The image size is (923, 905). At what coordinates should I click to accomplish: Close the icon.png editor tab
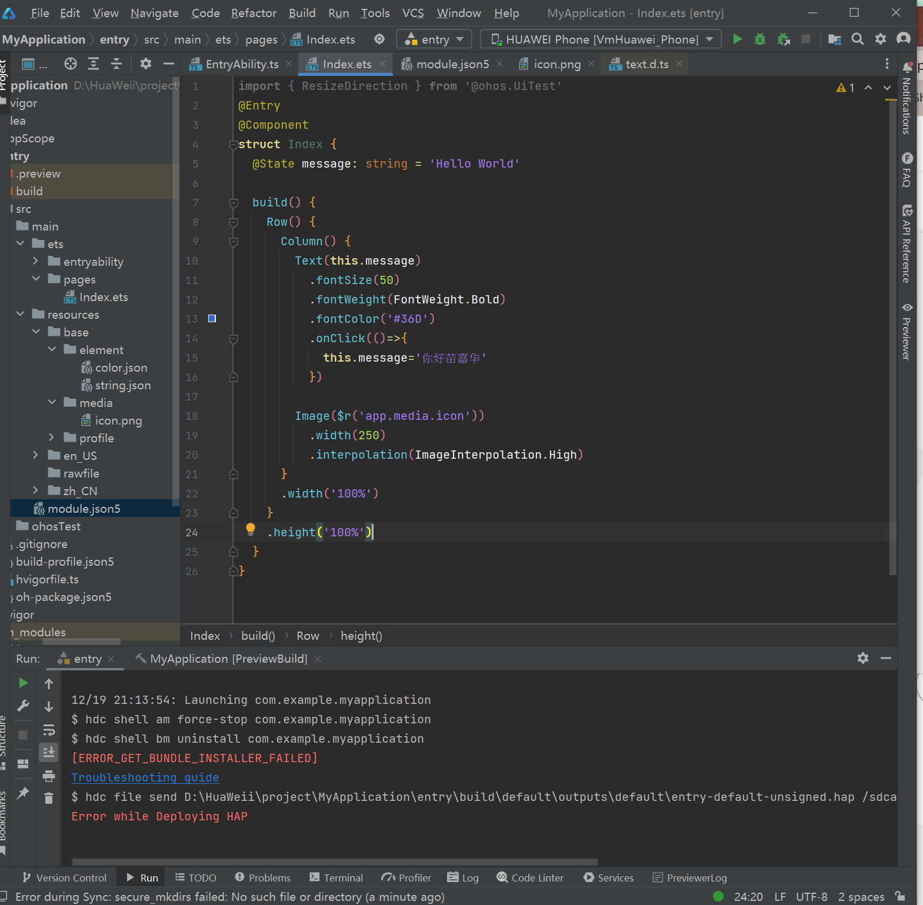coord(591,64)
